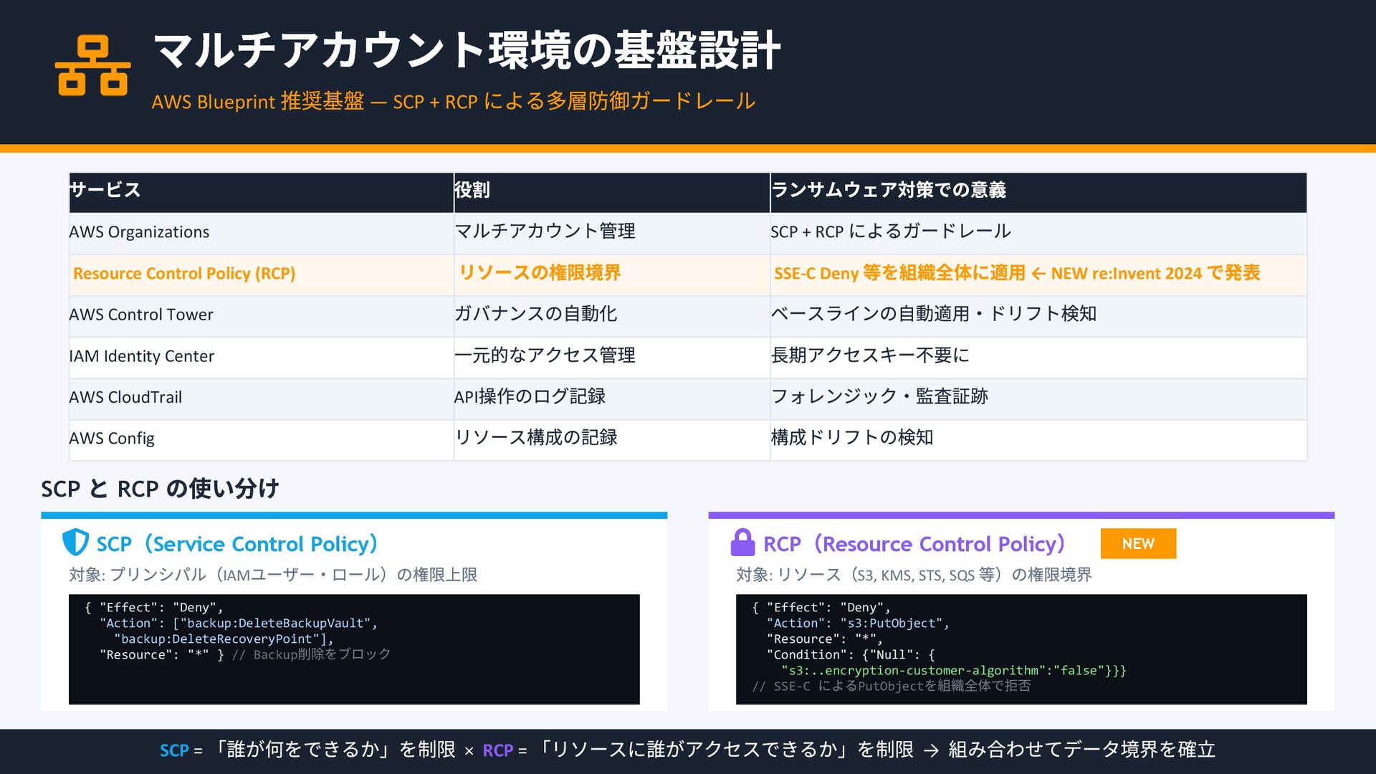Screen dimensions: 1376x774
Task: Click the AWS Config cell
Action: click(x=261, y=439)
